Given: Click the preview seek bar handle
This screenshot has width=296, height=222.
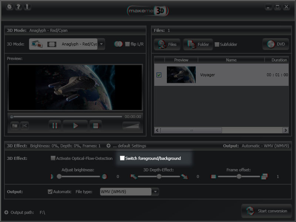Looking at the screenshot, I should point(12,117).
